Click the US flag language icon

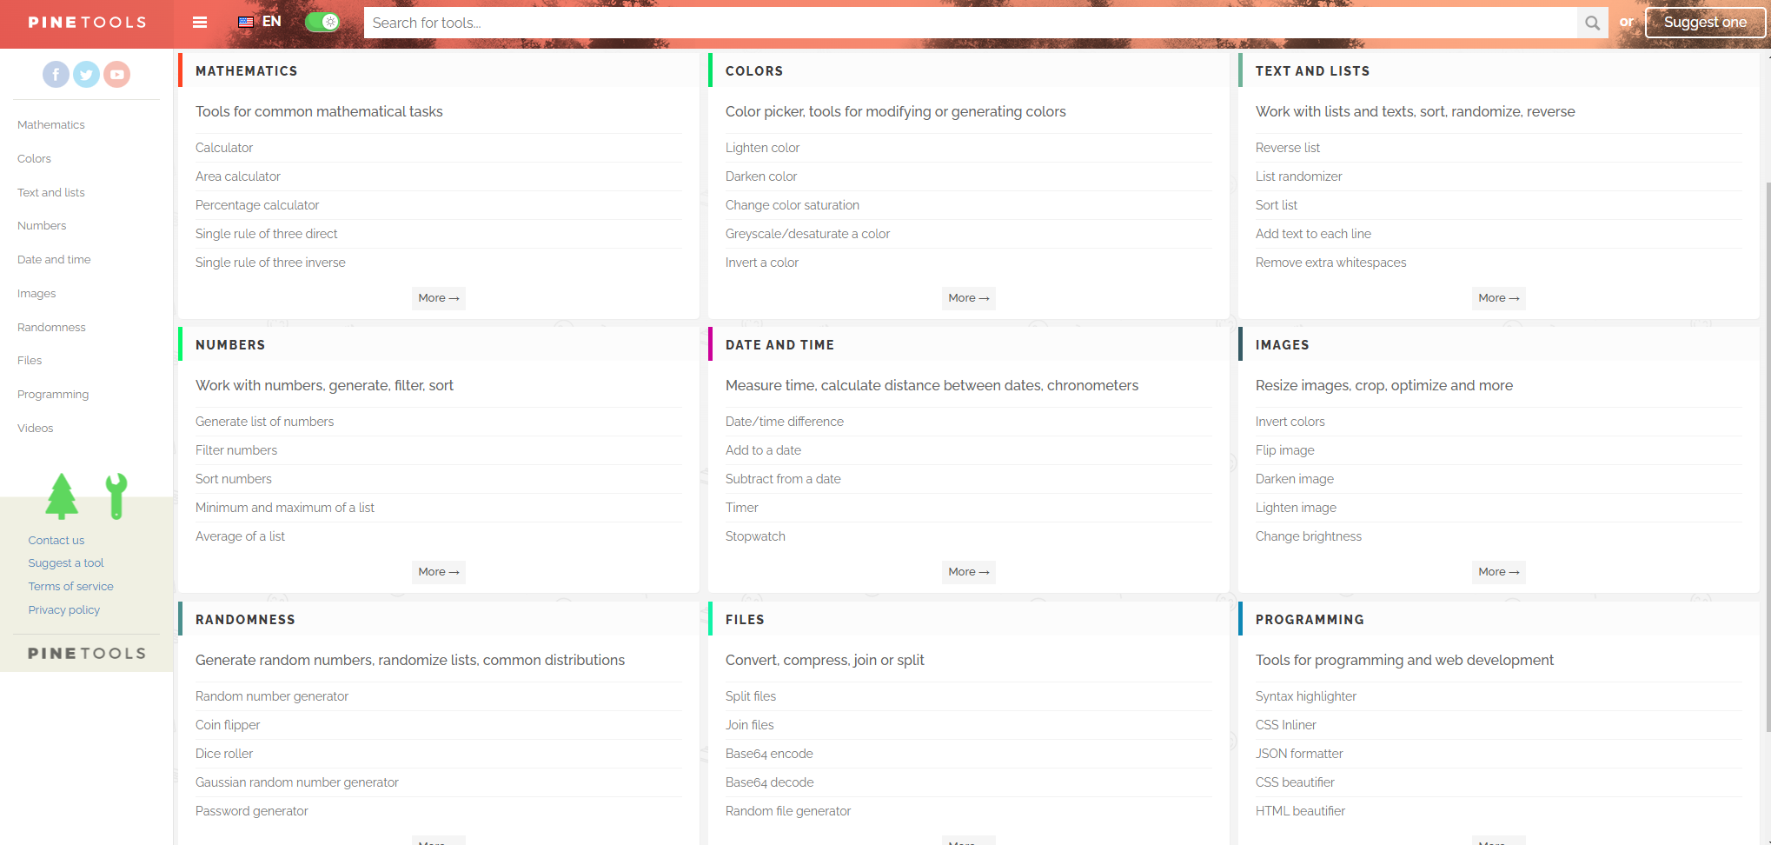pos(244,22)
